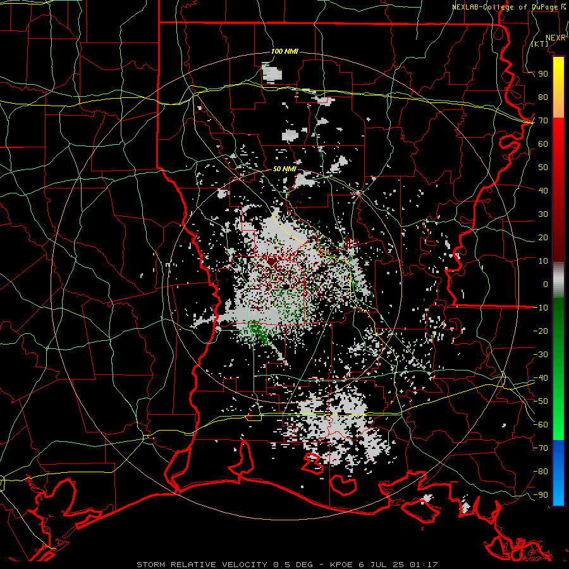569x569 pixels.
Task: Click the 0 value on velocity scale
Action: click(546, 284)
